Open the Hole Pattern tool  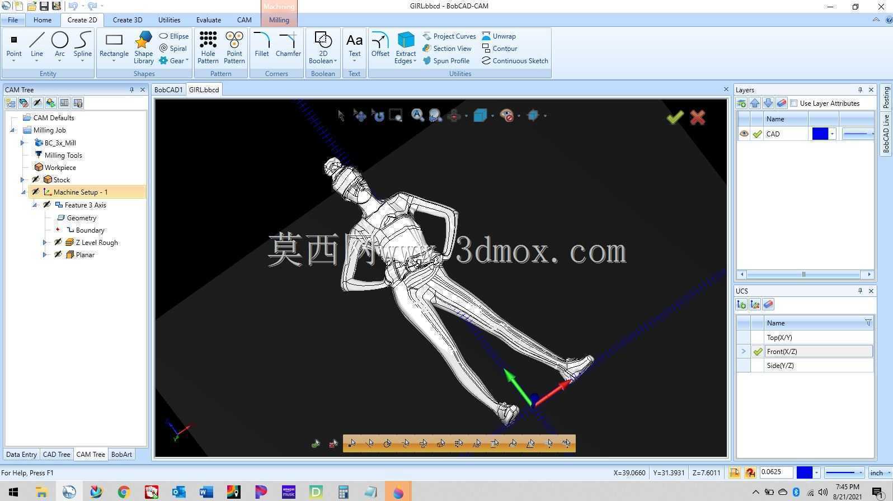coord(208,48)
